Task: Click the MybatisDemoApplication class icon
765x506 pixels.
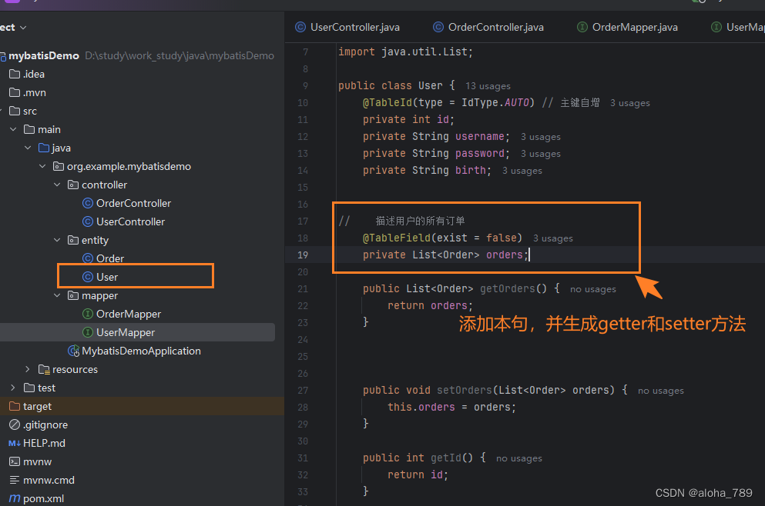Action: click(74, 351)
